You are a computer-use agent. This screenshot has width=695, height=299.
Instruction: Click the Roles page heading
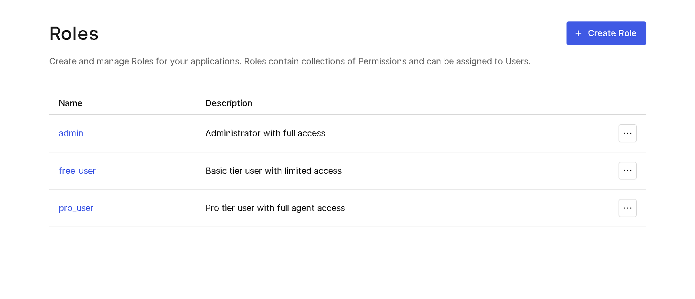pos(74,34)
